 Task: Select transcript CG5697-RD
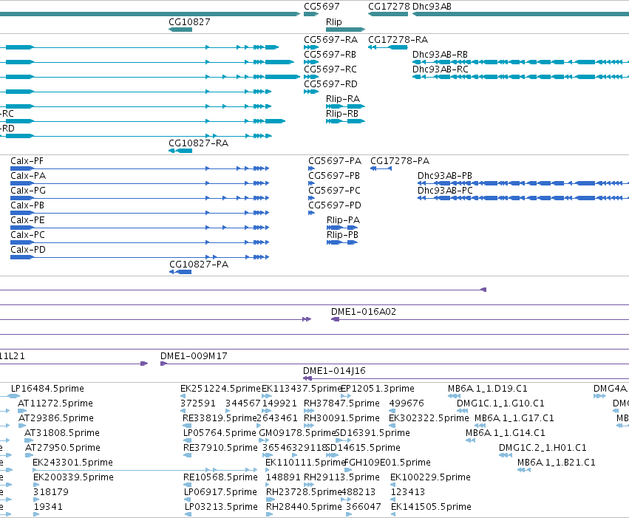[330, 84]
